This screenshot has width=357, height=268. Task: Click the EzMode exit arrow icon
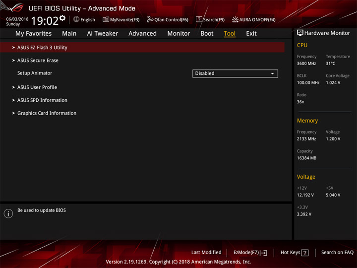(264, 253)
